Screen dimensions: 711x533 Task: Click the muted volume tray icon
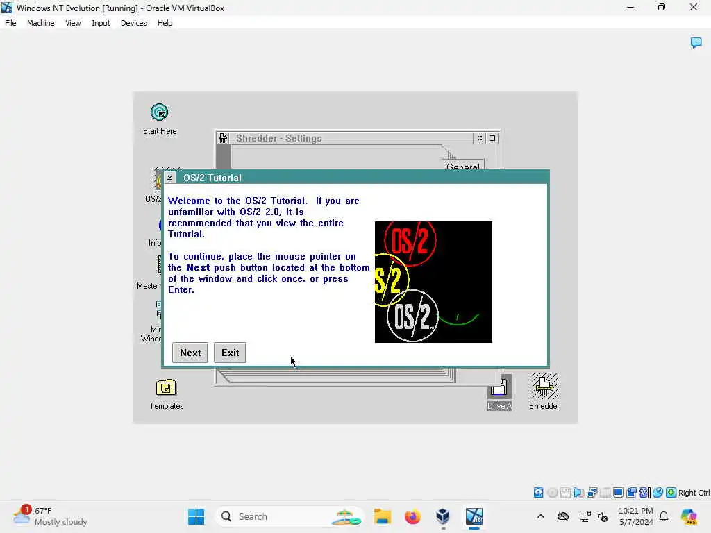tap(603, 516)
